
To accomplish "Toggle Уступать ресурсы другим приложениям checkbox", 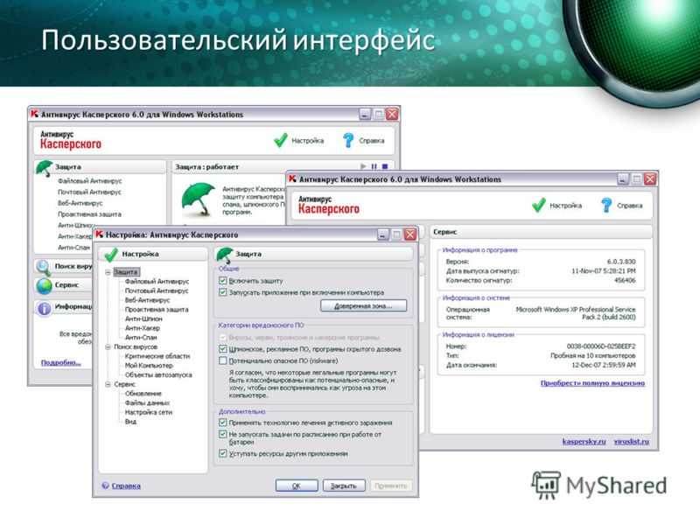I will [x=223, y=453].
